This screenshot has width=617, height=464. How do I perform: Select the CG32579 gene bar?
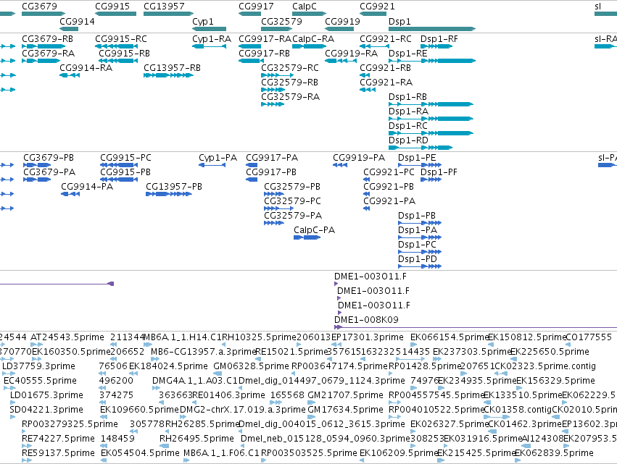[277, 29]
